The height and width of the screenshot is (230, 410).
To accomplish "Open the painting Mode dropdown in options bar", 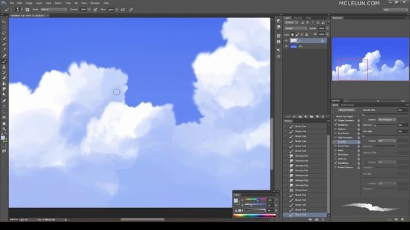I will click(54, 10).
